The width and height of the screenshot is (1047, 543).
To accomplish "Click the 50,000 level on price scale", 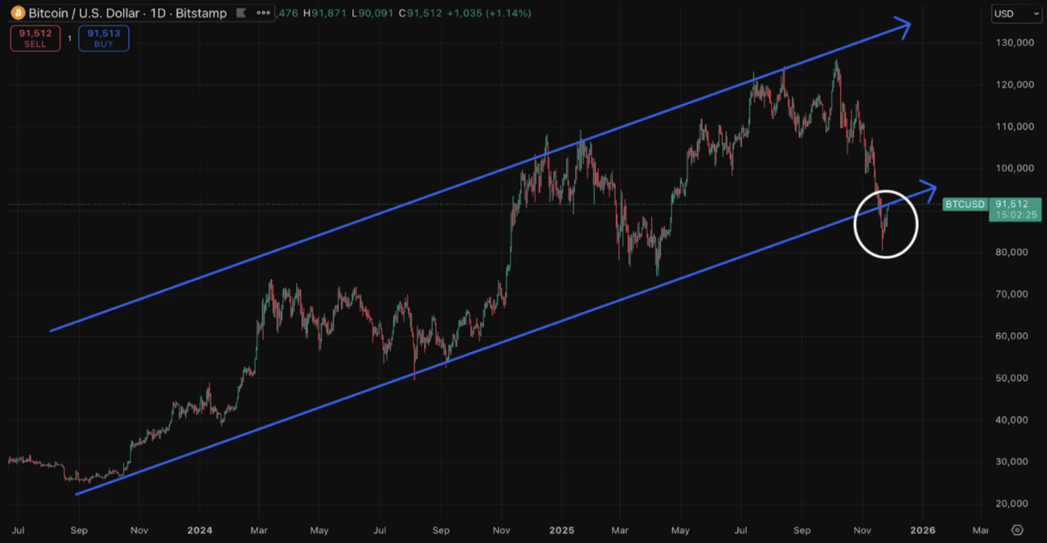I will click(x=1012, y=378).
